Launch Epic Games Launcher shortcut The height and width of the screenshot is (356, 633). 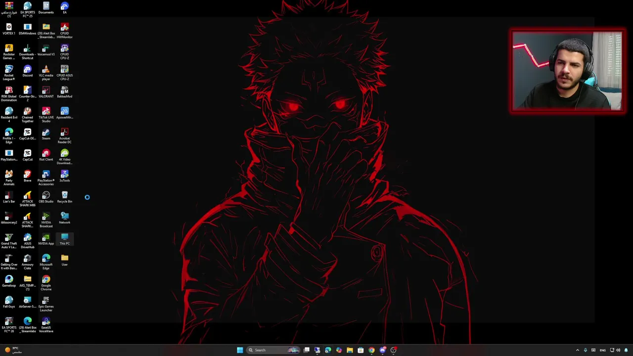[46, 304]
